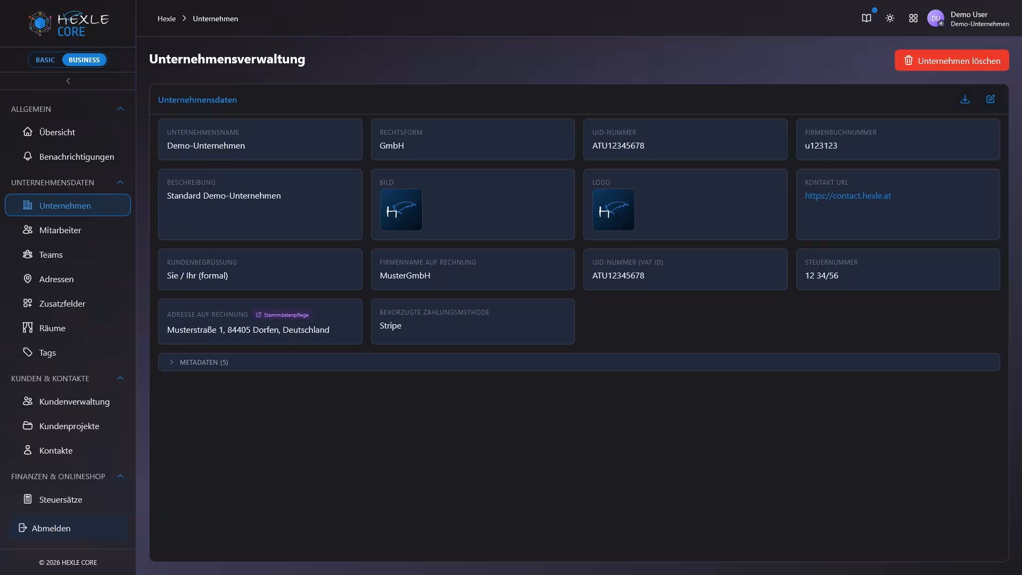
Task: Click people icon of Mitarbeiter
Action: tap(28, 229)
